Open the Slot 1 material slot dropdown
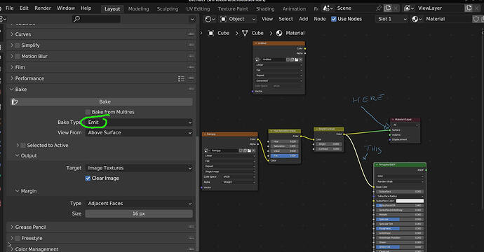 (391, 19)
